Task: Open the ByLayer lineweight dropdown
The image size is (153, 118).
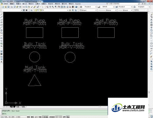Action: [125, 10]
